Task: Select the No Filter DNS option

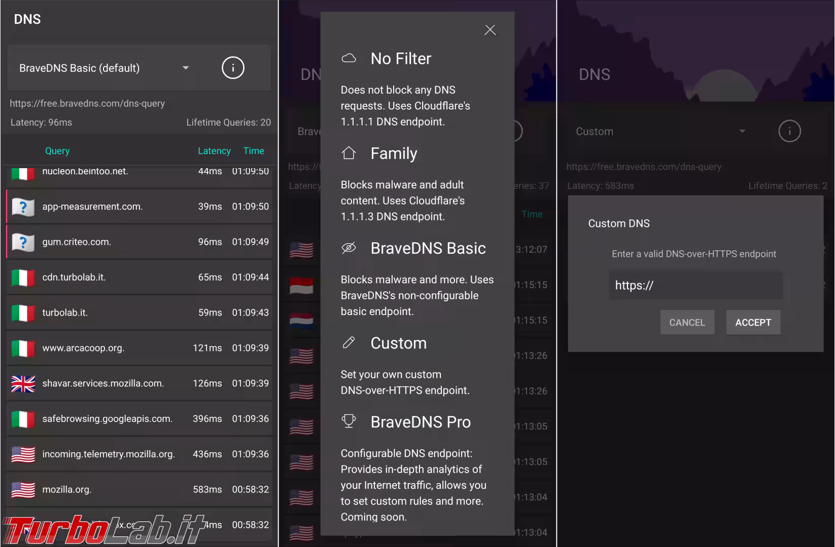Action: pyautogui.click(x=401, y=59)
